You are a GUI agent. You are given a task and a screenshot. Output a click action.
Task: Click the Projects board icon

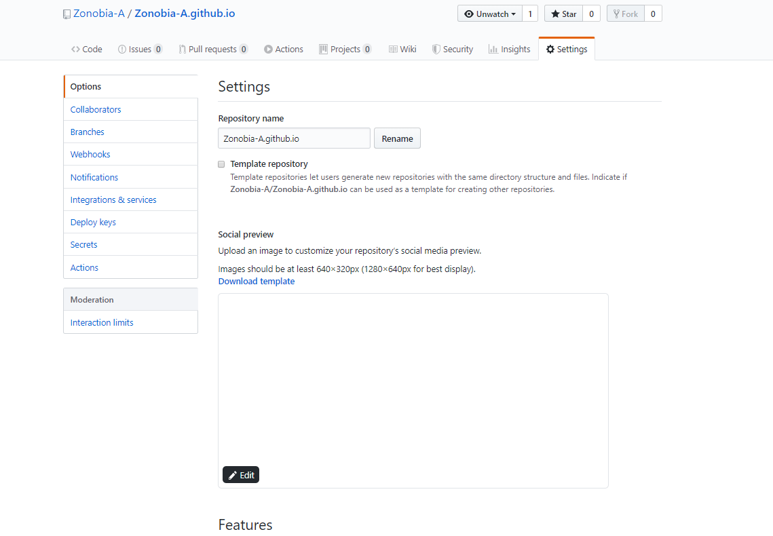click(325, 49)
